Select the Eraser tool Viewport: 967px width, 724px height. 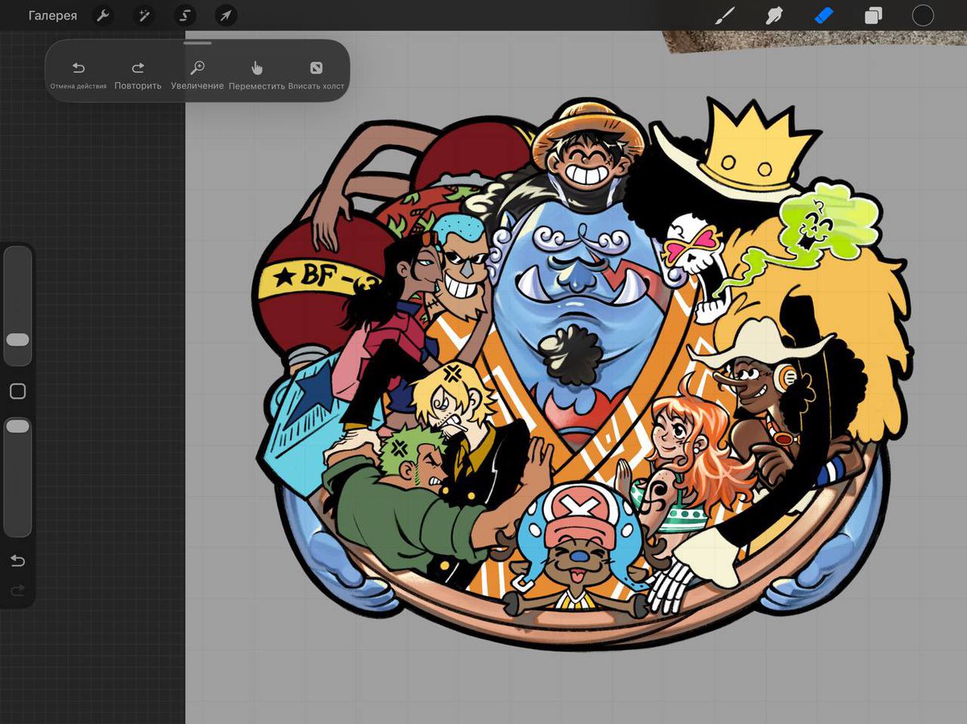[824, 15]
